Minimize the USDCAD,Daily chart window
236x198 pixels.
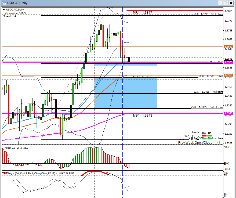click(220, 3)
